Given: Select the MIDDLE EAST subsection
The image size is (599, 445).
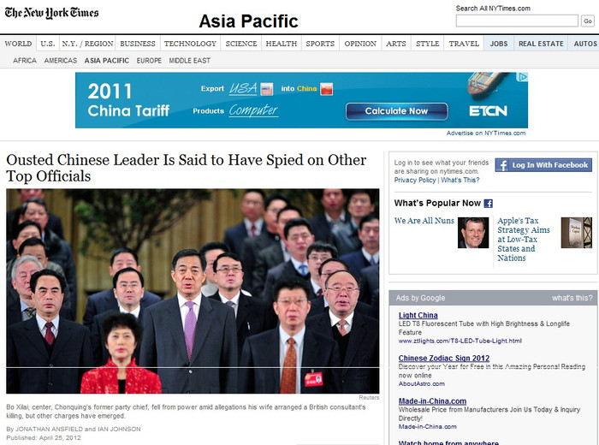Looking at the screenshot, I should [x=189, y=61].
